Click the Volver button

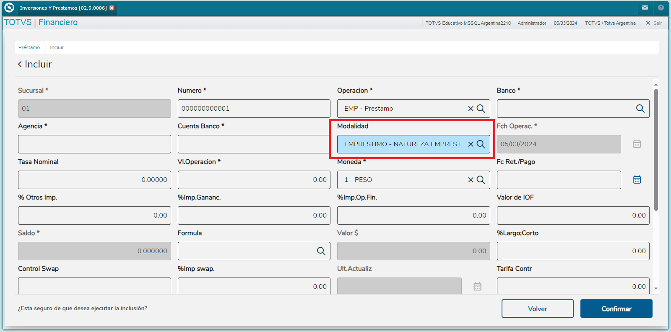(x=538, y=309)
